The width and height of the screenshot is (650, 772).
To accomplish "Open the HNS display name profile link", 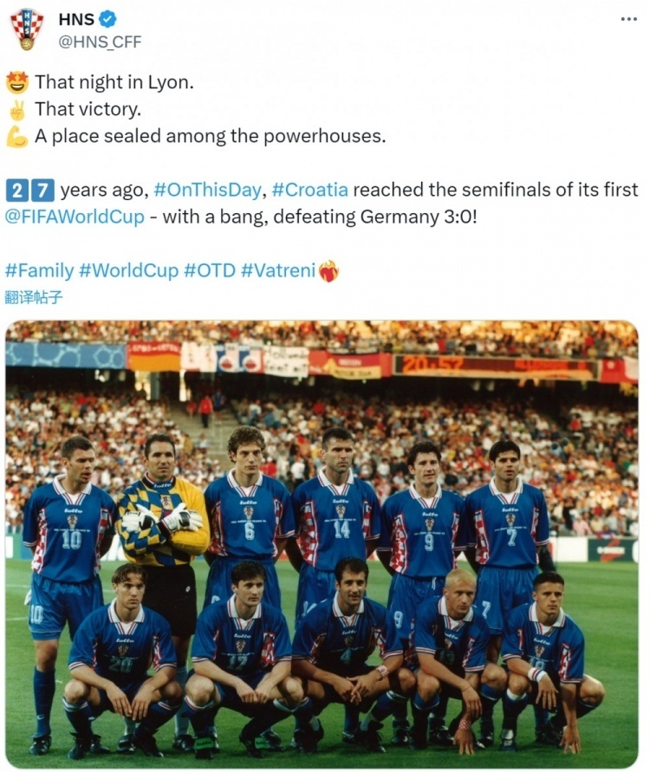I will point(76,20).
